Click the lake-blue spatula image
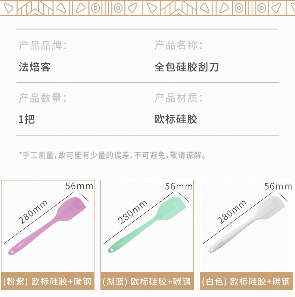 click(147, 226)
